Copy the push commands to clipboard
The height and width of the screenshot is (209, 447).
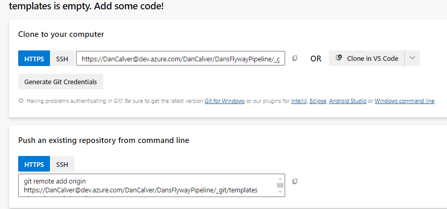click(295, 181)
